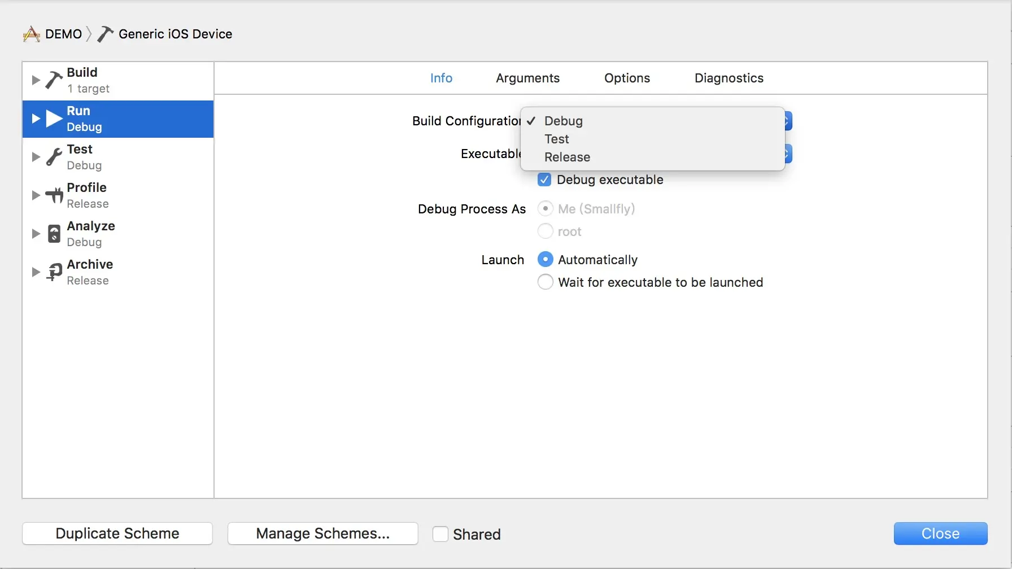Open the Diagnostics tab

coord(729,78)
